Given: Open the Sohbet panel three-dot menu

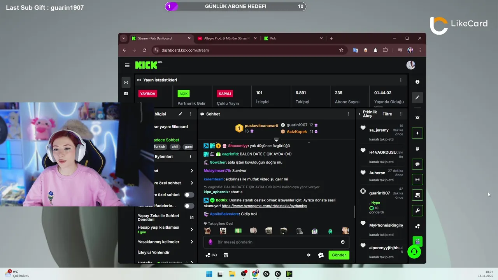Looking at the screenshot, I should tap(348, 114).
